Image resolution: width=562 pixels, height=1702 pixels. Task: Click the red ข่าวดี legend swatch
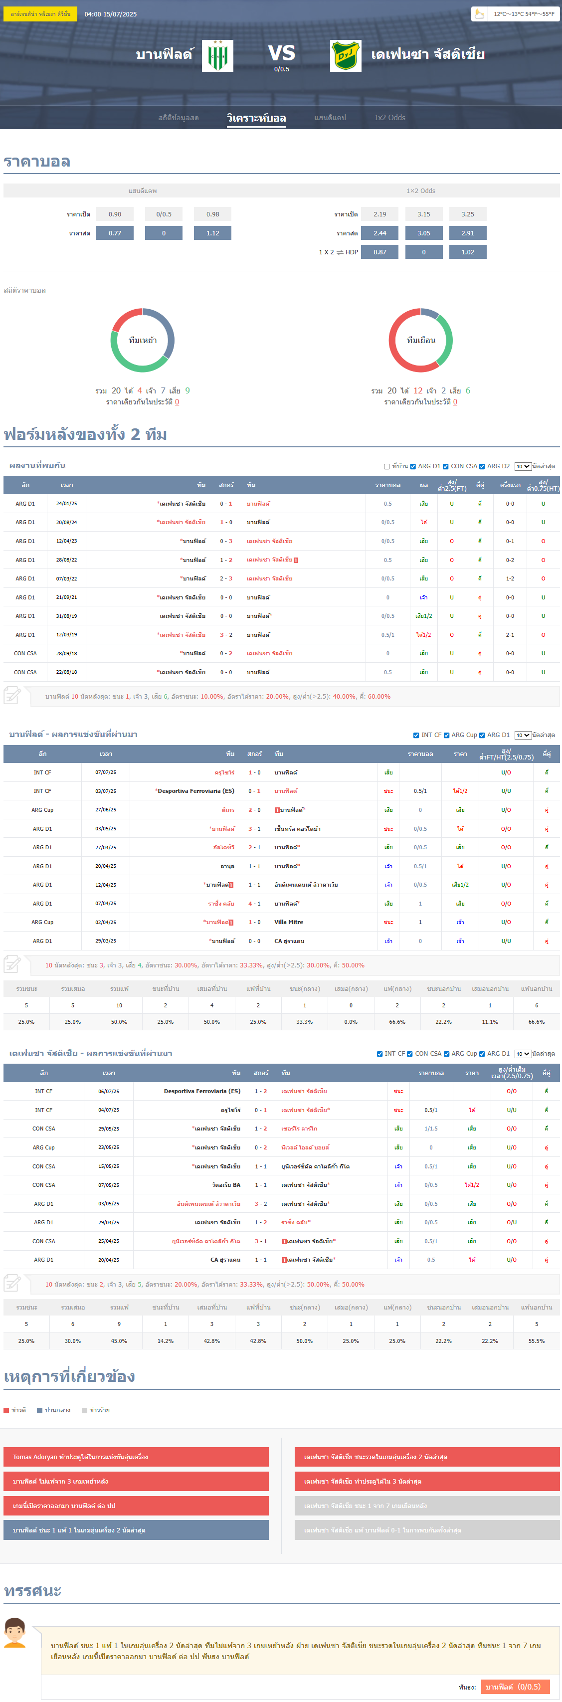6,1410
